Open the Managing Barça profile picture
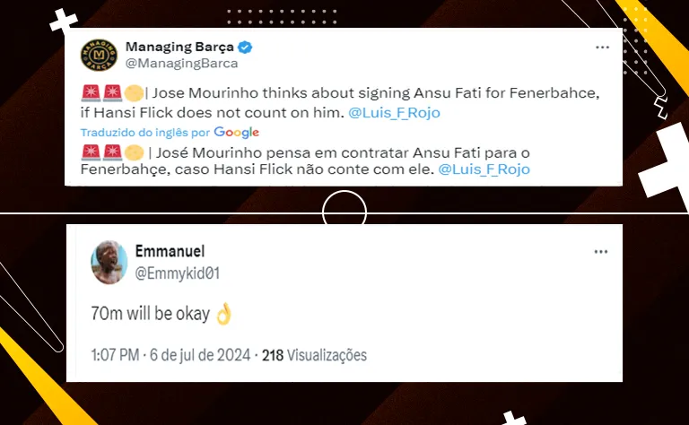Viewport: 689px width, 425px height. point(99,55)
